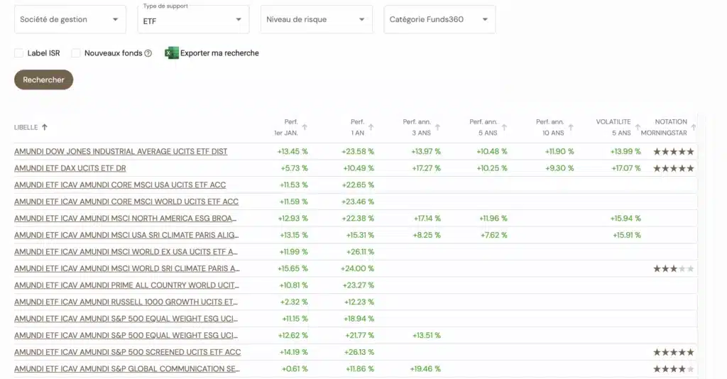Image resolution: width=727 pixels, height=379 pixels.
Task: Click +10.48 % five-year performance value
Action: click(492, 151)
